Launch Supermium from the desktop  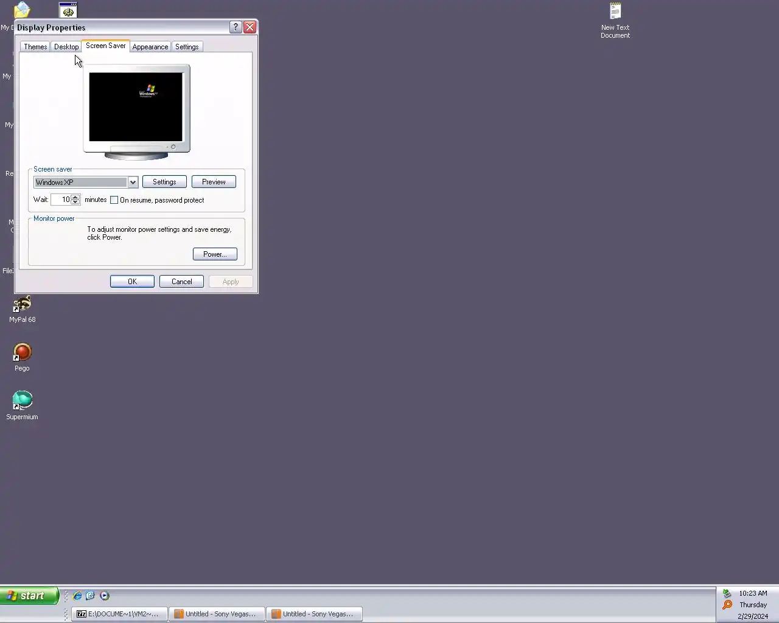coord(22,405)
